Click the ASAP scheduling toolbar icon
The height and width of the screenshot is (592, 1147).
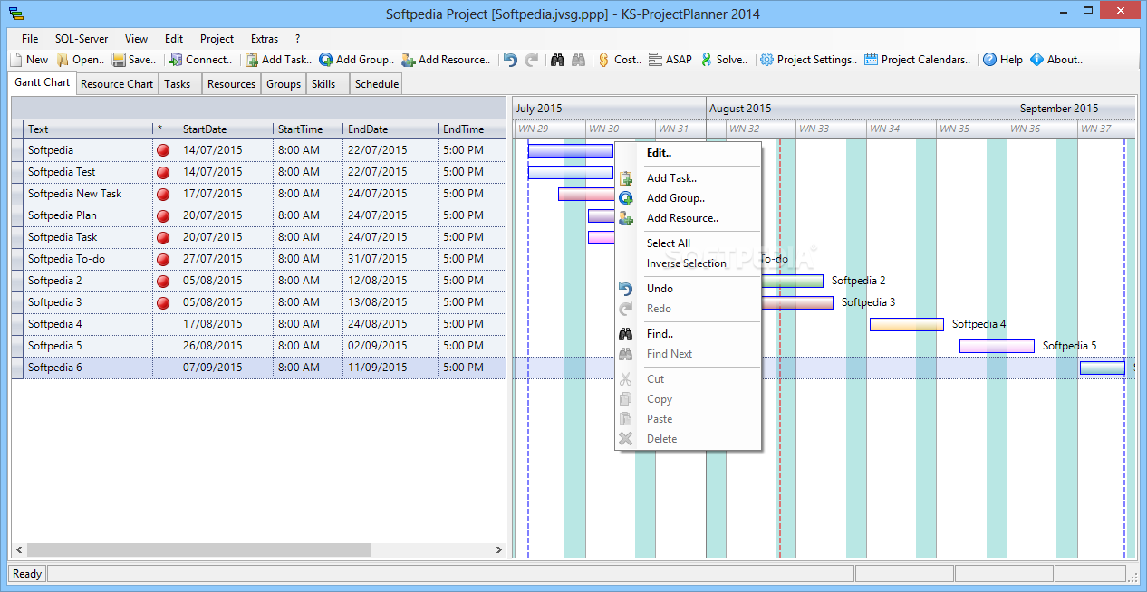pos(656,60)
